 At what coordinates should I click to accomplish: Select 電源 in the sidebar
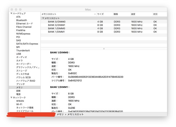click(x=18, y=94)
